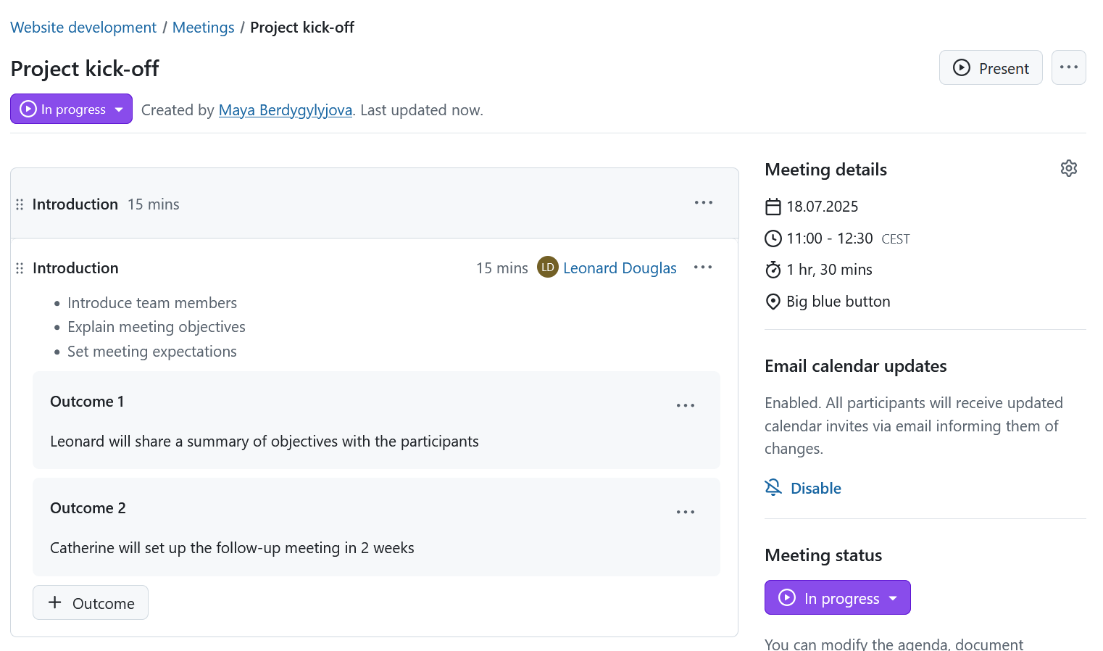Disable email calendar updates
Viewport: 1103px width, 651px height.
point(814,488)
